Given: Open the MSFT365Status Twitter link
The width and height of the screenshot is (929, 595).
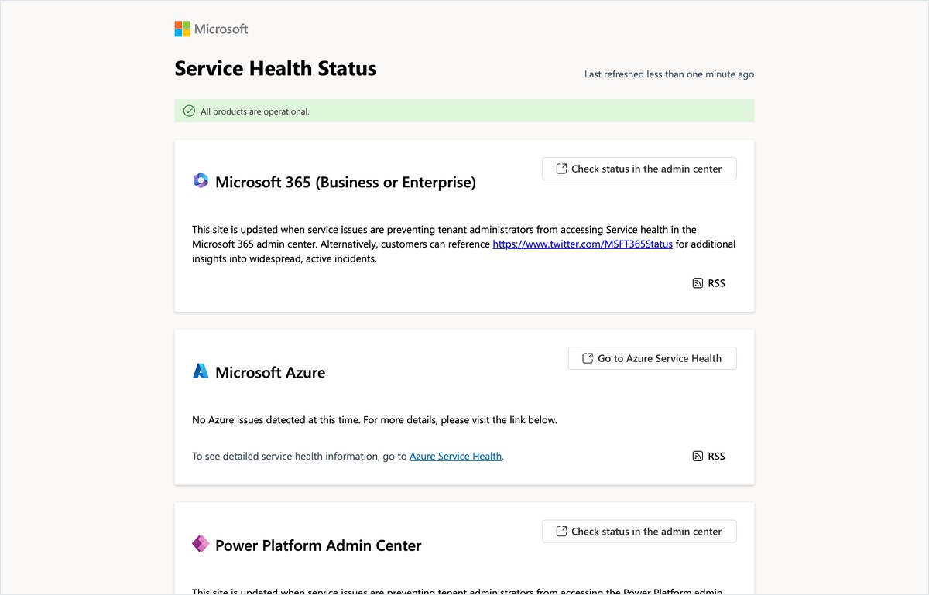Looking at the screenshot, I should click(583, 244).
